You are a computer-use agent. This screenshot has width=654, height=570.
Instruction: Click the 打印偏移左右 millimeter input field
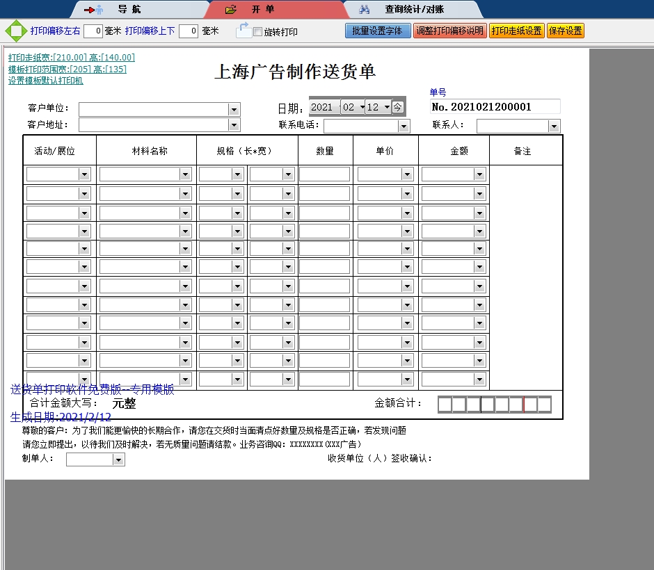(93, 31)
